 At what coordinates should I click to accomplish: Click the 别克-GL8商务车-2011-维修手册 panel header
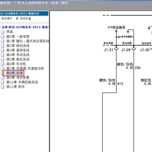[24, 13]
